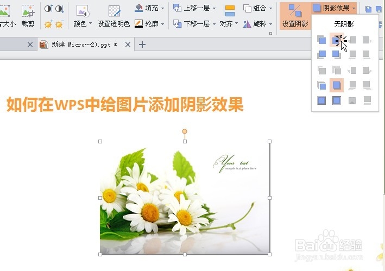Open the Color (颜色) picture menu

83,15
